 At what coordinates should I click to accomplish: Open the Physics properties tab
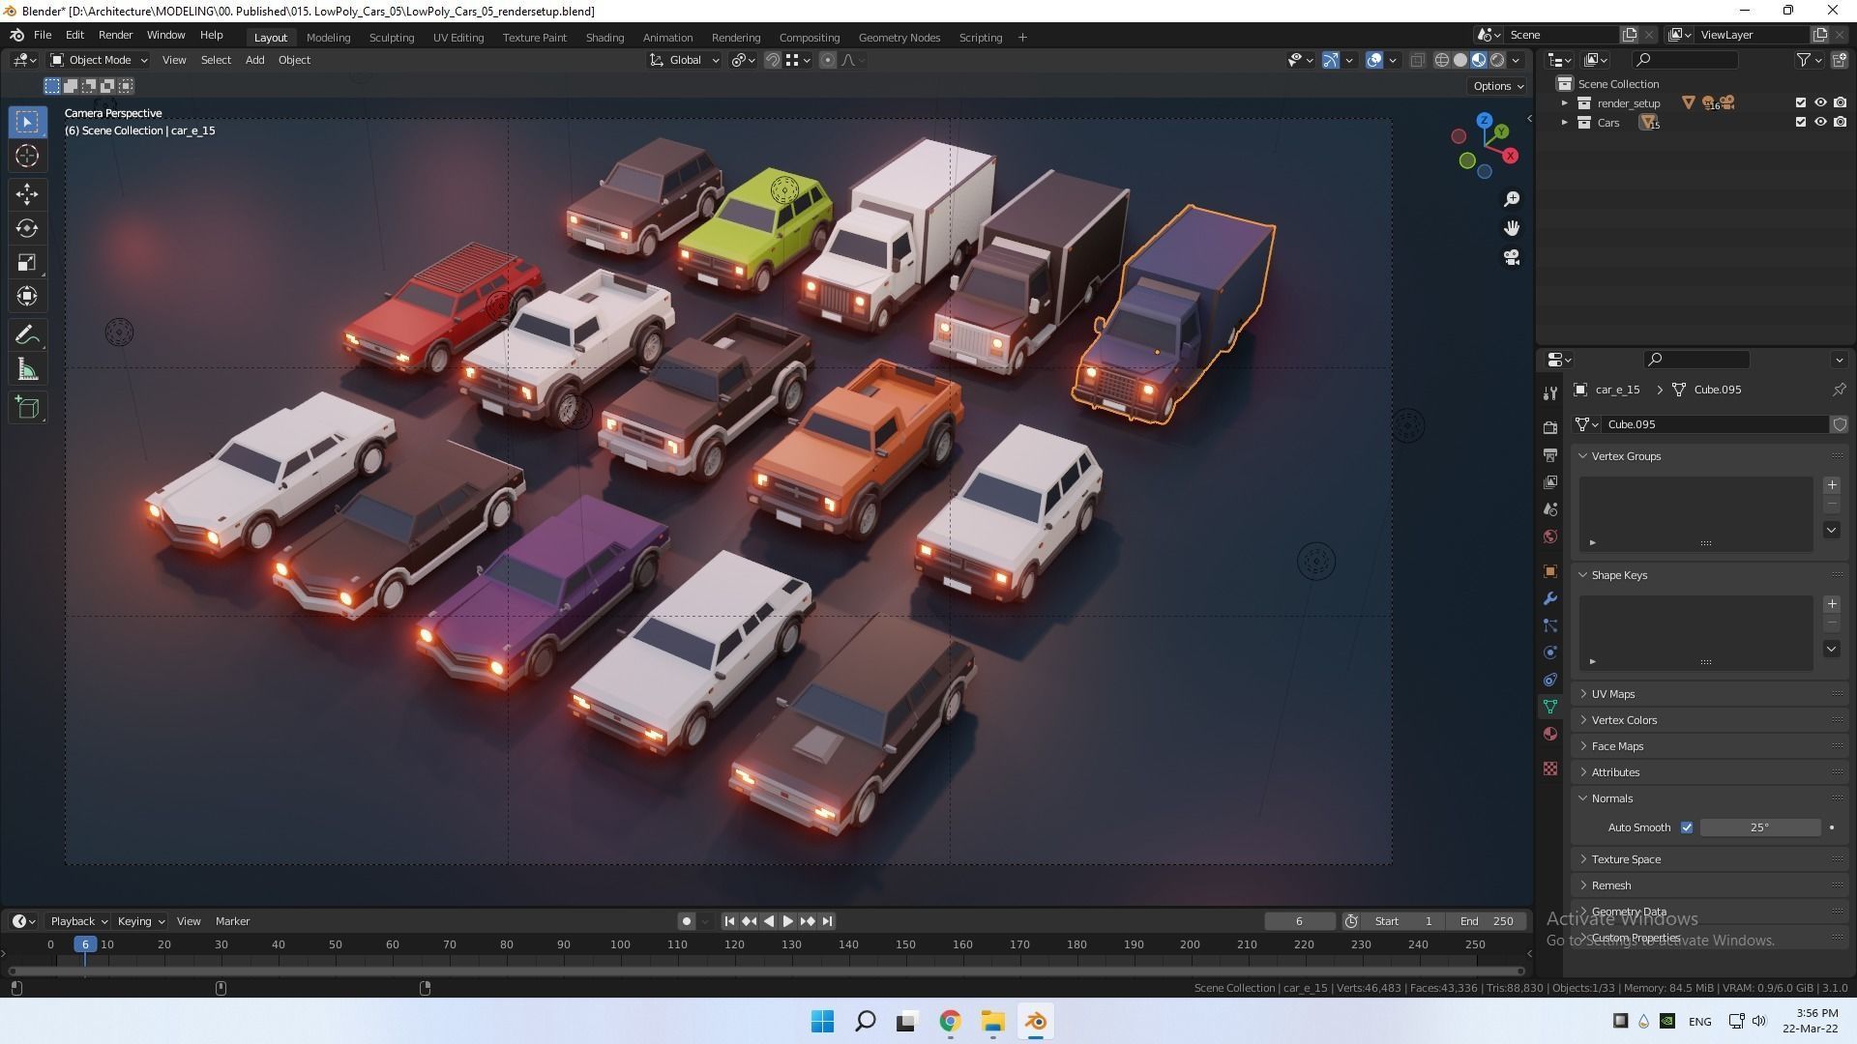[1550, 652]
